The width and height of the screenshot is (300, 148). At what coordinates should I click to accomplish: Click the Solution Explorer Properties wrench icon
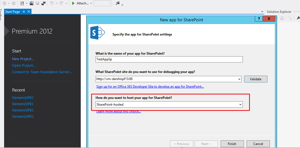point(298,18)
